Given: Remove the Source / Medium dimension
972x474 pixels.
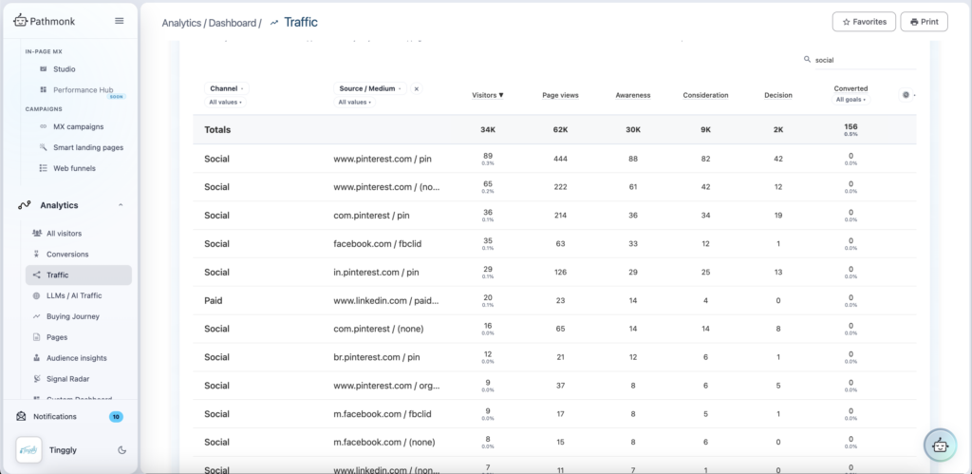Looking at the screenshot, I should coord(417,88).
